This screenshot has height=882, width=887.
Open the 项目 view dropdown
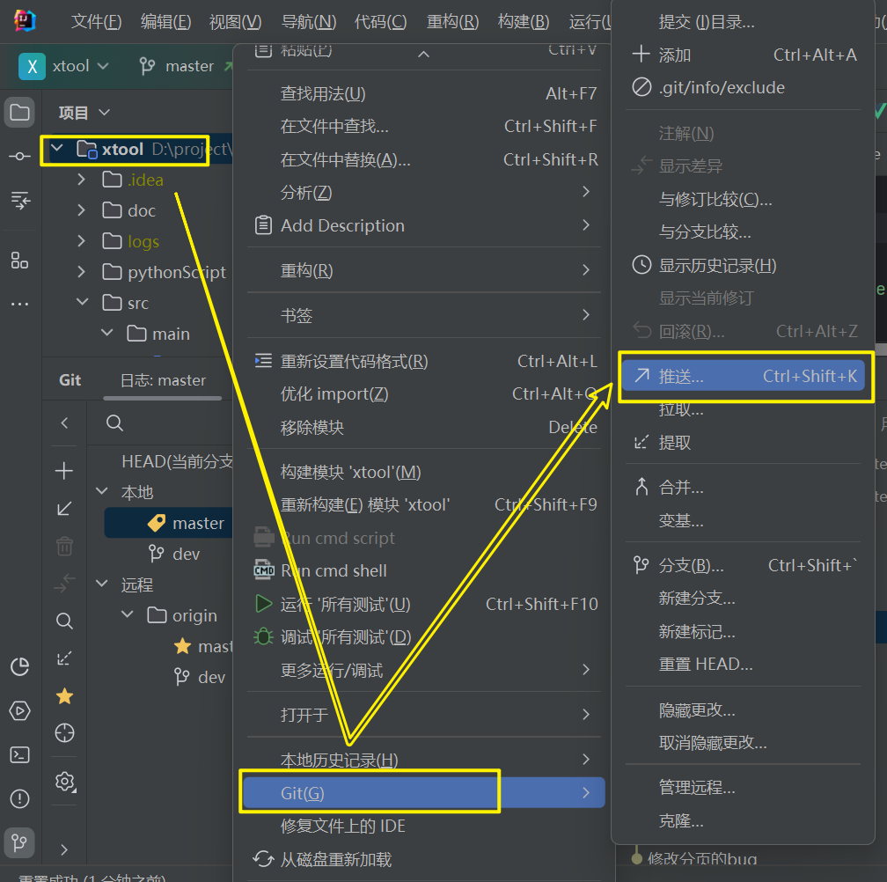click(84, 113)
